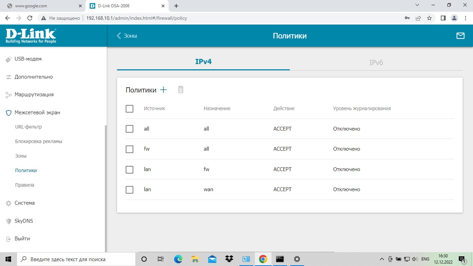This screenshot has width=473, height=266.
Task: Click the Windows taskbar search field
Action: pos(76,259)
